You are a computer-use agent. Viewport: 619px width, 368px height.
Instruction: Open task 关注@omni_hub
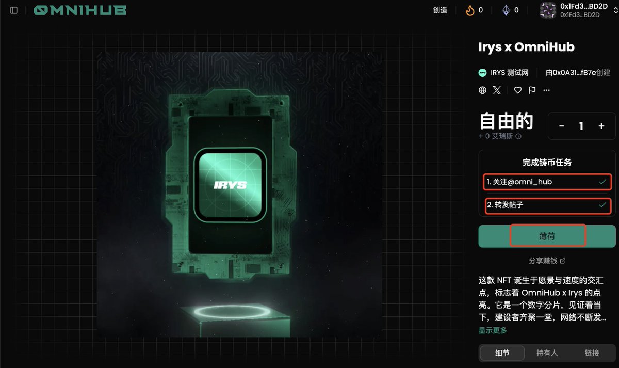pos(547,182)
